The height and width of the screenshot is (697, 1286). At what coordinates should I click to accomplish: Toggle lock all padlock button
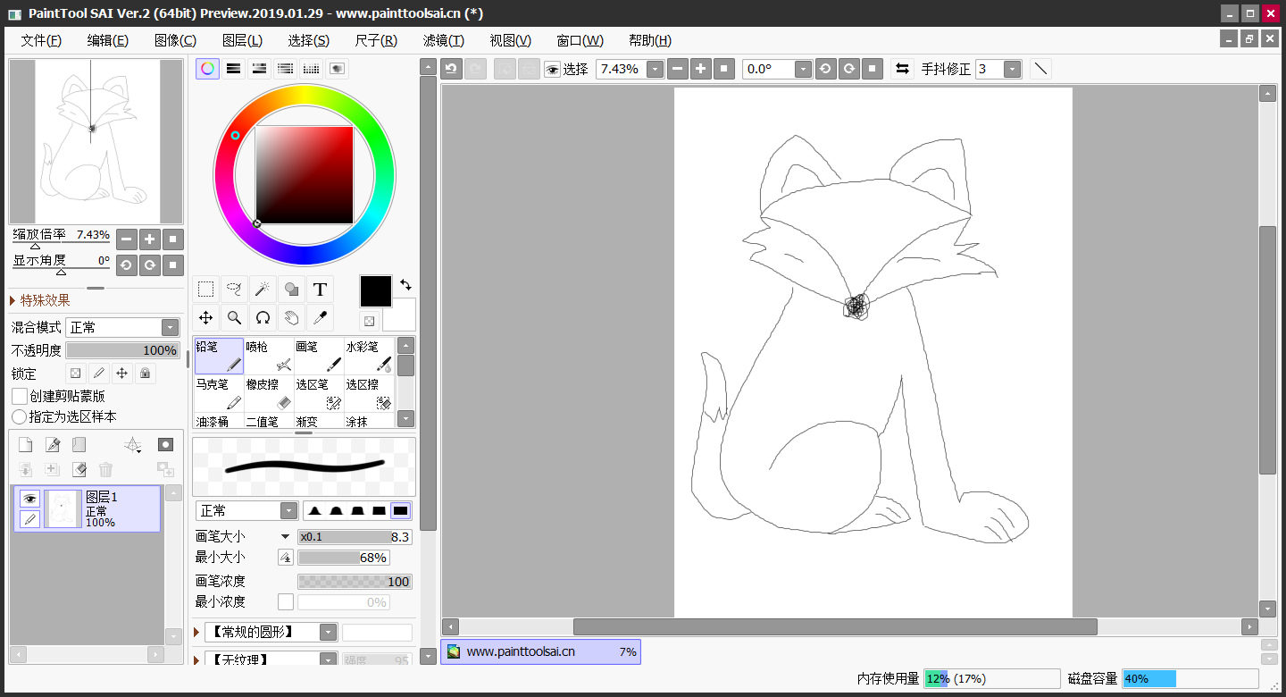tap(145, 373)
